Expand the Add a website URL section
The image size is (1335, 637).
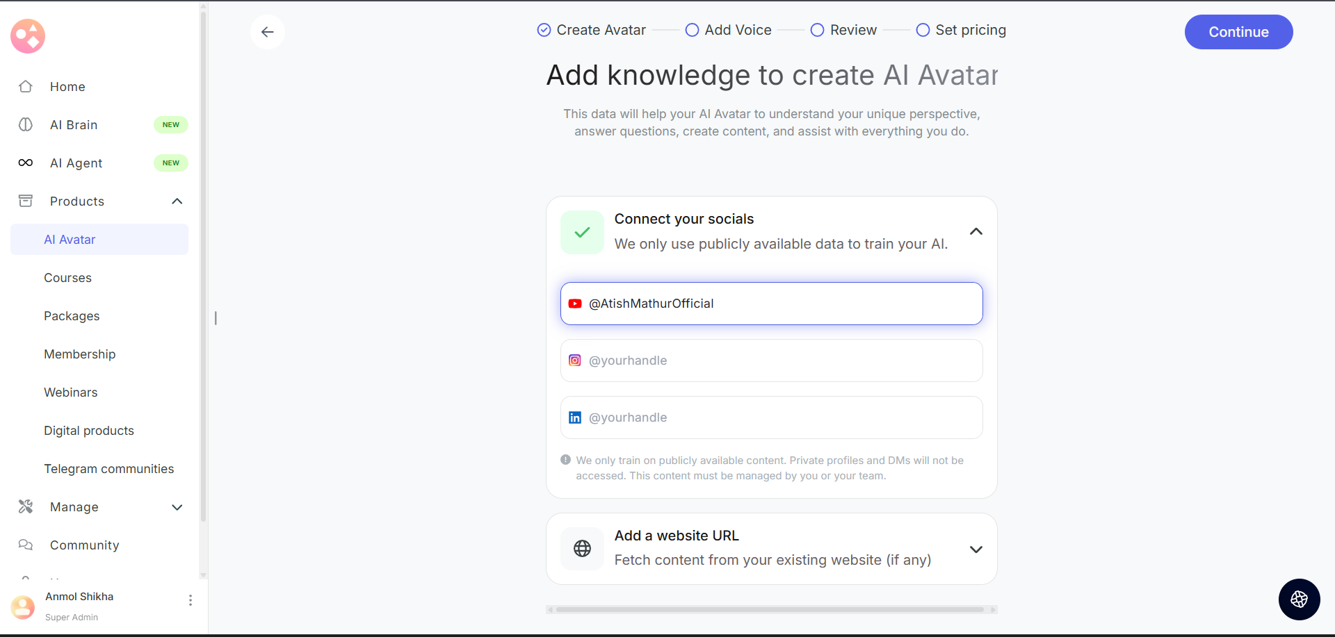tap(976, 549)
